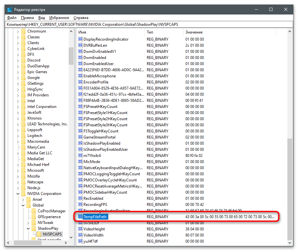Click the icon beside GameStreamPortal
The height and width of the screenshot is (251, 298).
tap(80, 137)
